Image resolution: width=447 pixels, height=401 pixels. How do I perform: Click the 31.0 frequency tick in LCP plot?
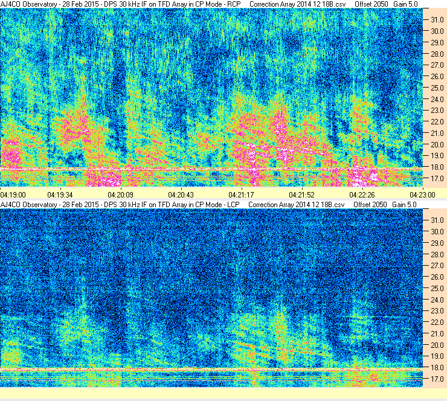tap(437, 220)
